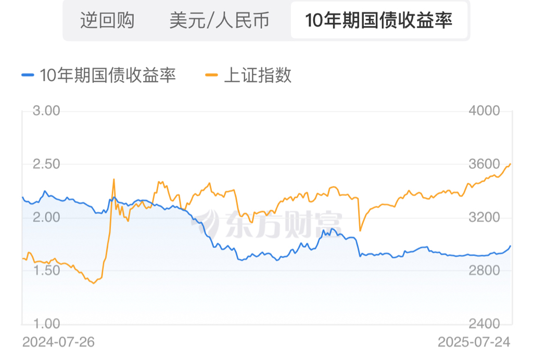
Task: Select the 10年期国债收益率 tab
Action: click(378, 20)
